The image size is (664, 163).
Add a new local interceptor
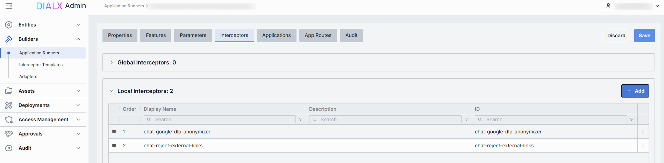(x=635, y=91)
